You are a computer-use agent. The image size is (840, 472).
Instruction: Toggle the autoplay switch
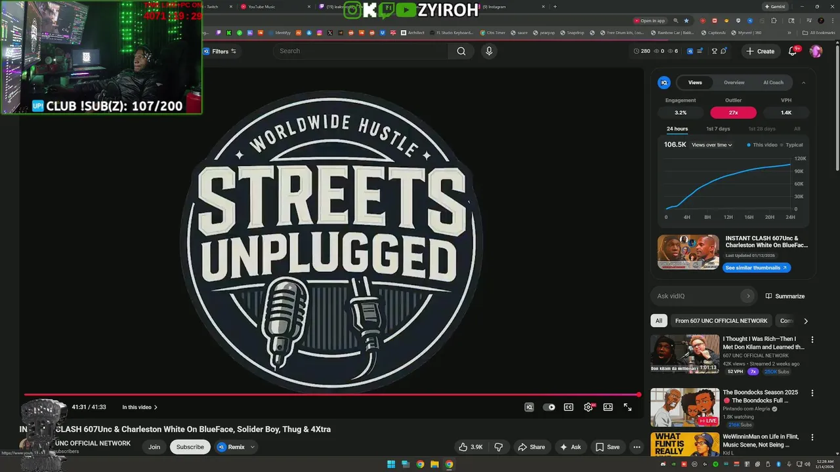point(549,407)
